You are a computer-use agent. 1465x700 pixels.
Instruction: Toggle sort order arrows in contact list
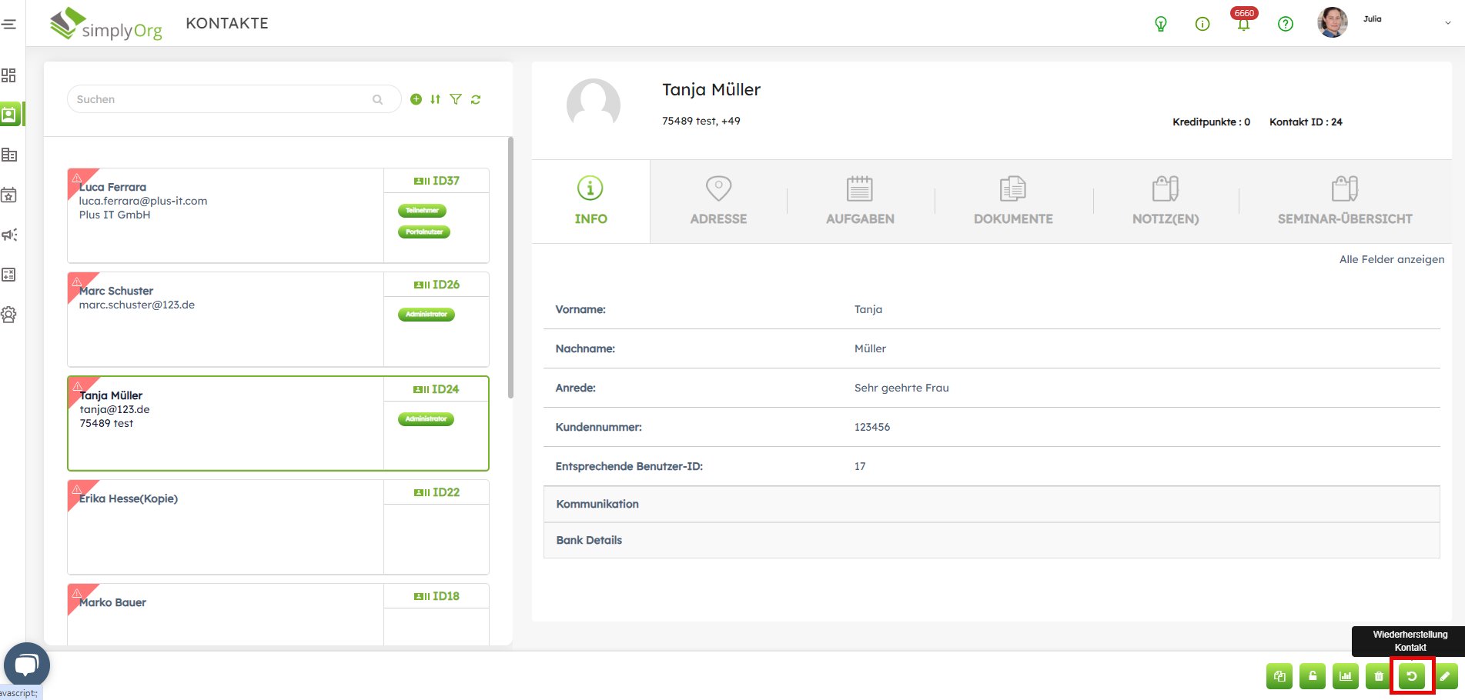pyautogui.click(x=436, y=99)
